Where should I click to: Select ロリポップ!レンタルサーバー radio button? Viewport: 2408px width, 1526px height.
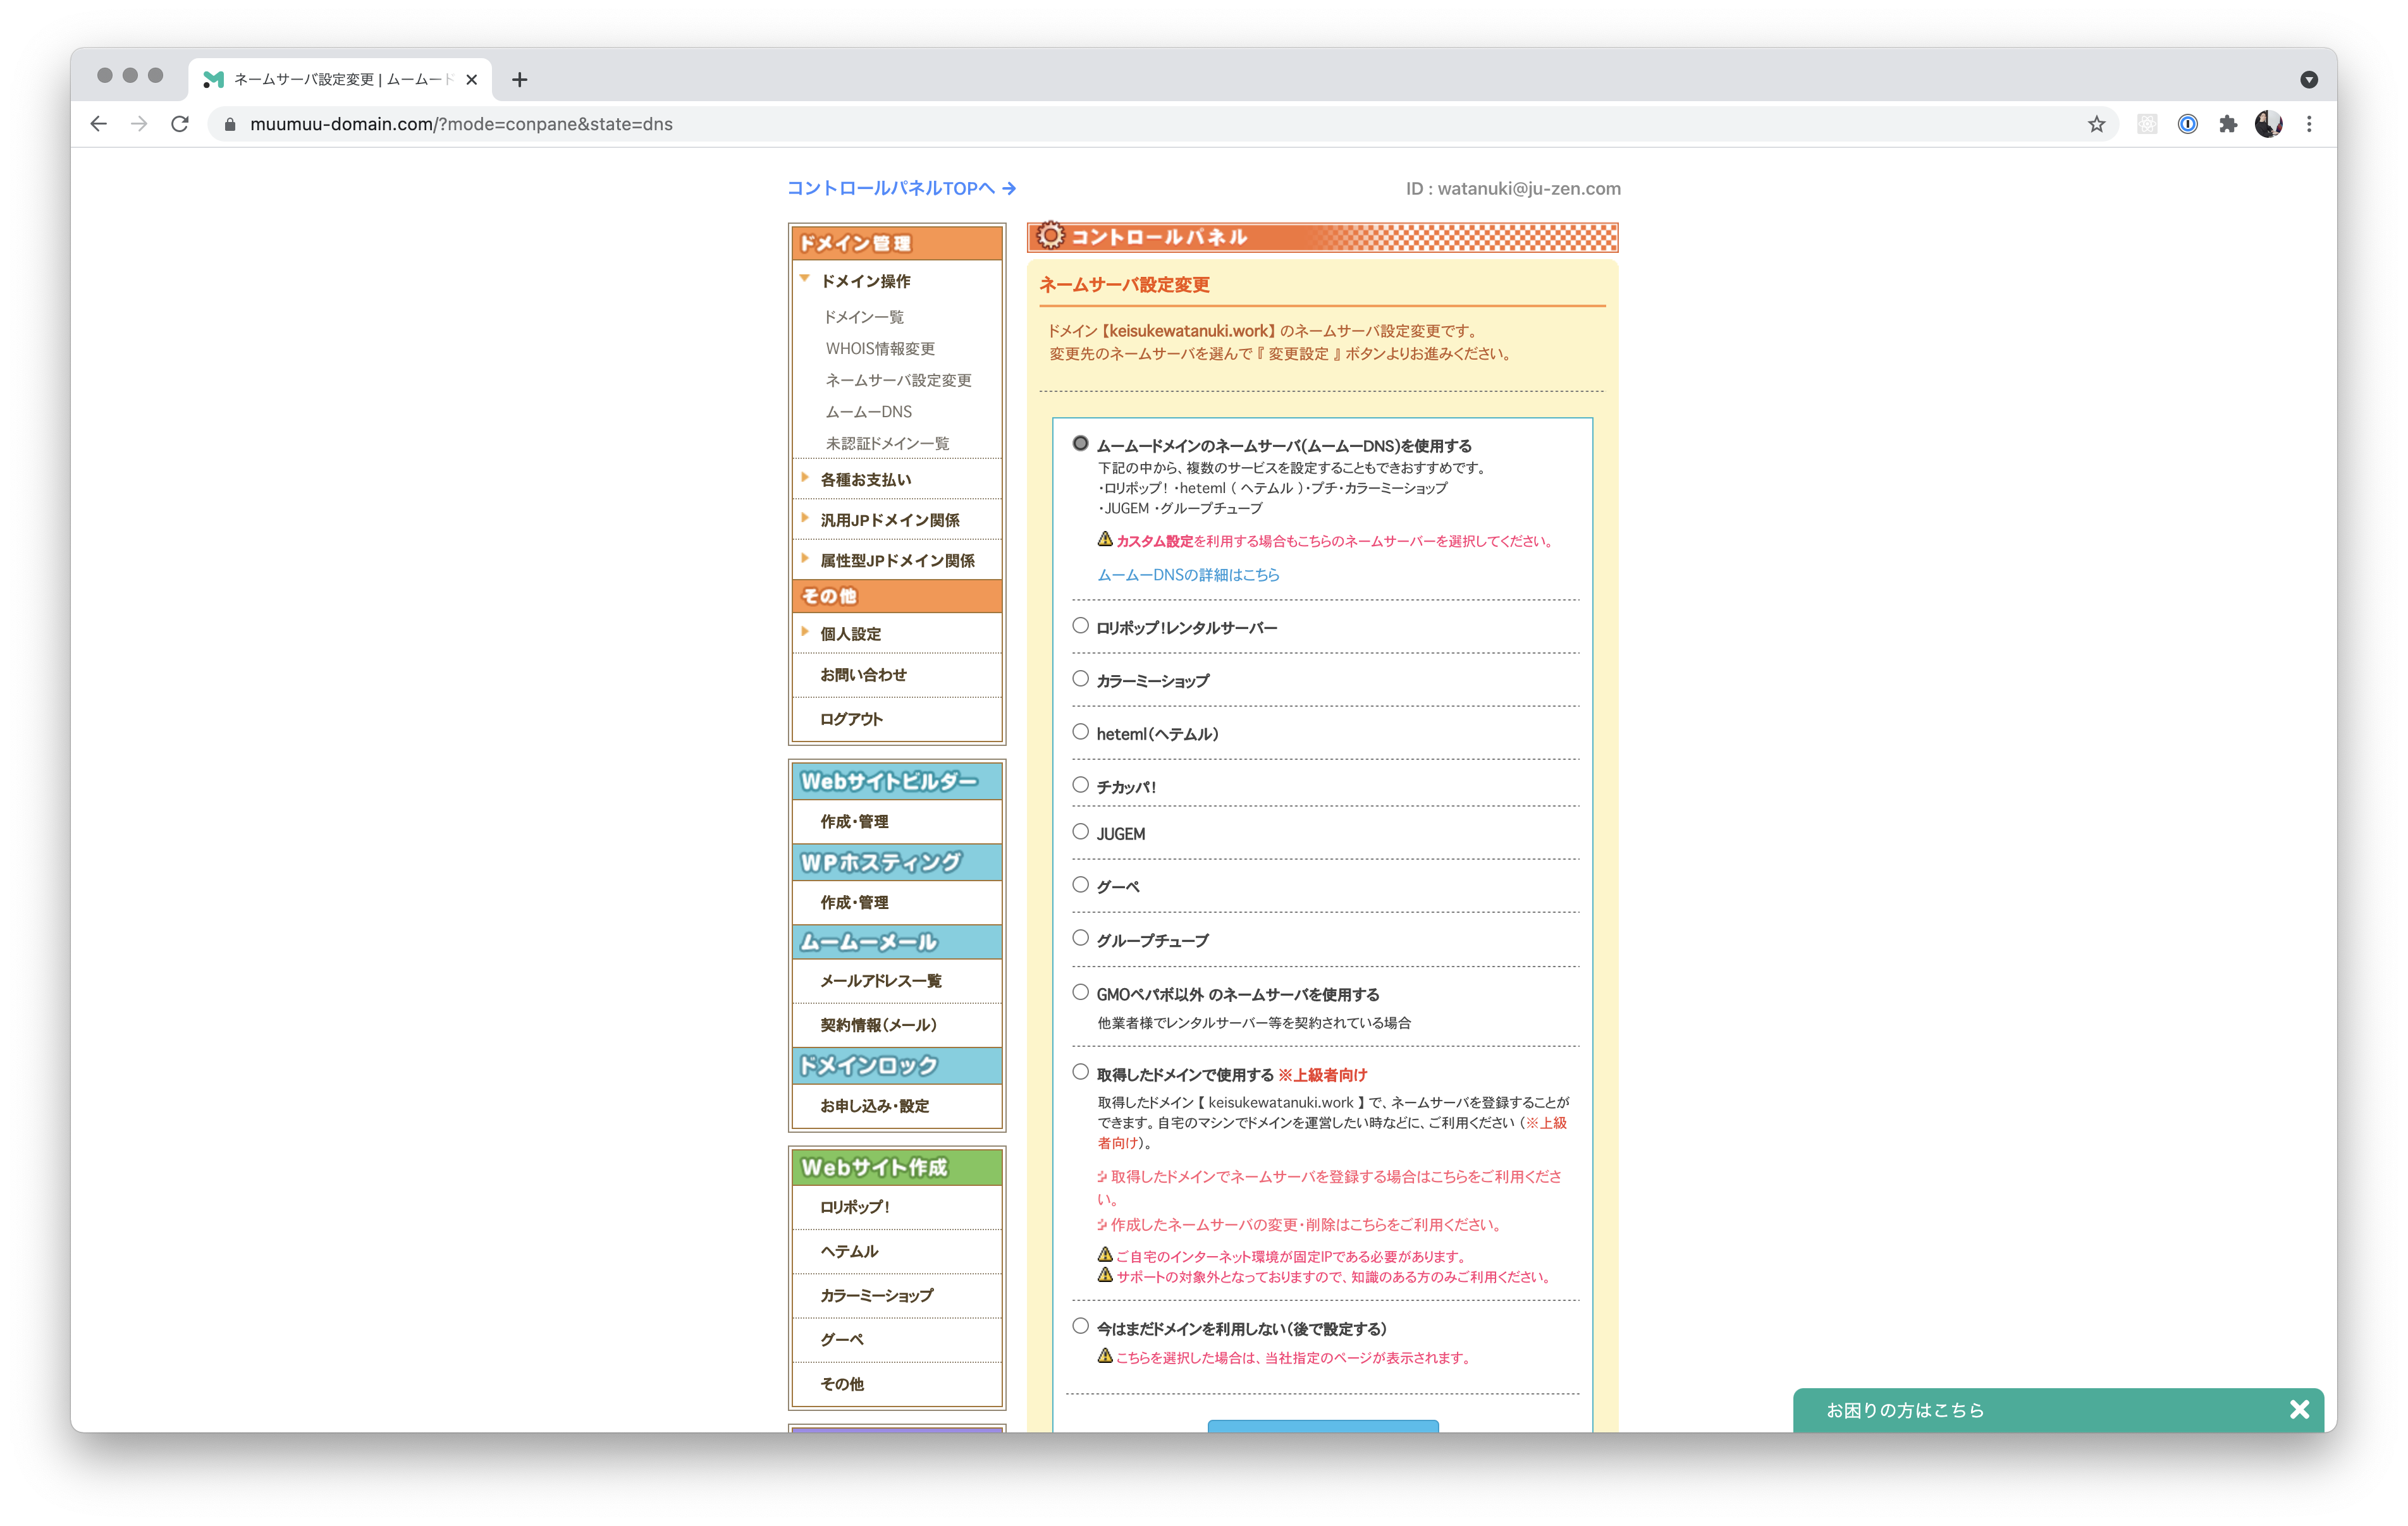pyautogui.click(x=1080, y=626)
